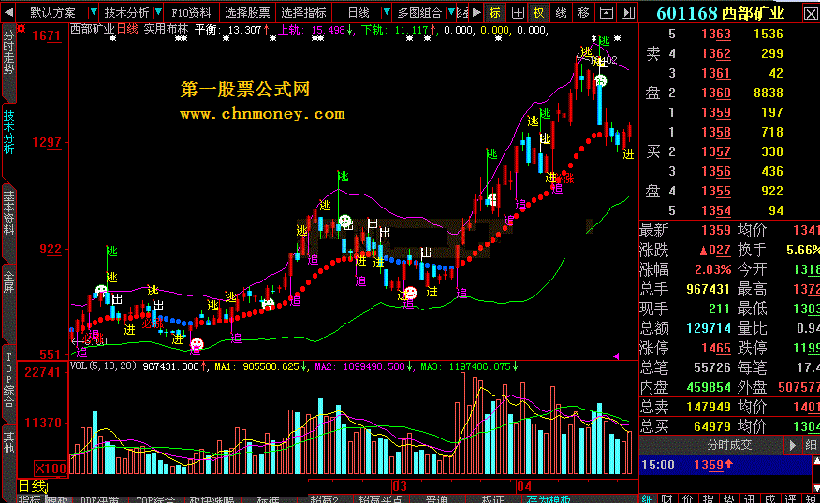
Task: Click the red smiley marker near the 551 low
Action: click(197, 344)
